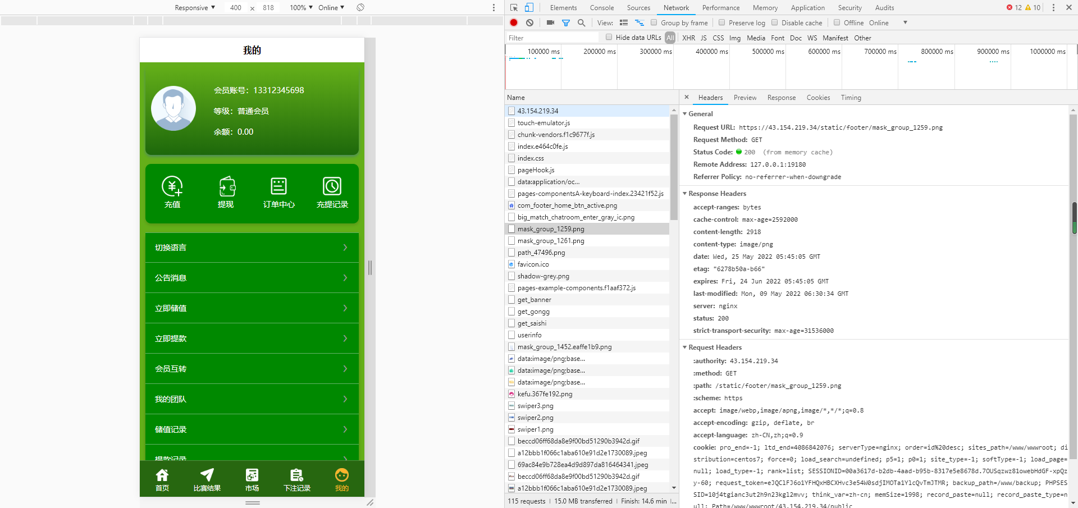The height and width of the screenshot is (508, 1078).
Task: Open Online throttling dropdown in device toolbar
Action: click(331, 7)
